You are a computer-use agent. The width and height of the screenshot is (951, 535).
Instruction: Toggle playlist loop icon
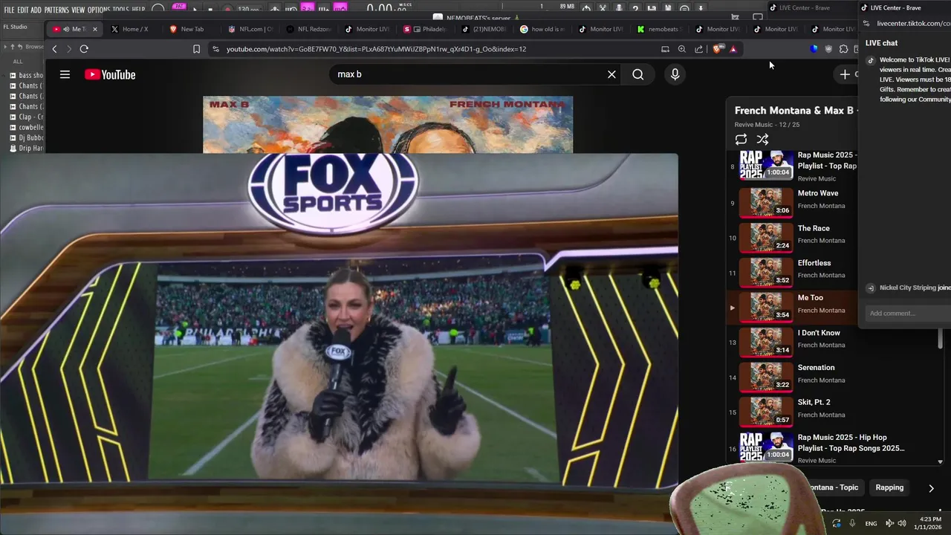[x=741, y=139]
